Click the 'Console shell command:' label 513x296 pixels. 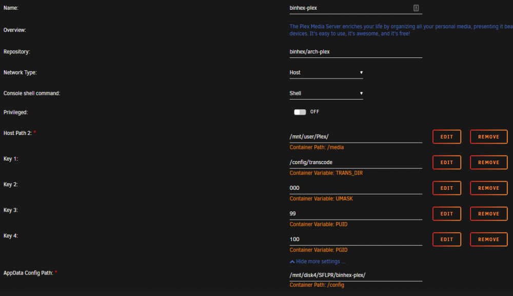click(x=32, y=93)
